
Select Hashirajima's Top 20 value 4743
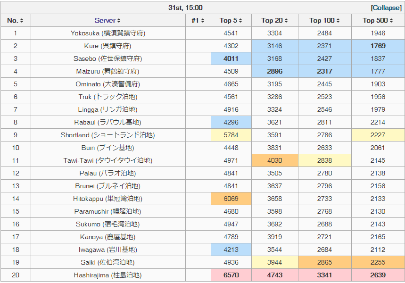click(274, 275)
